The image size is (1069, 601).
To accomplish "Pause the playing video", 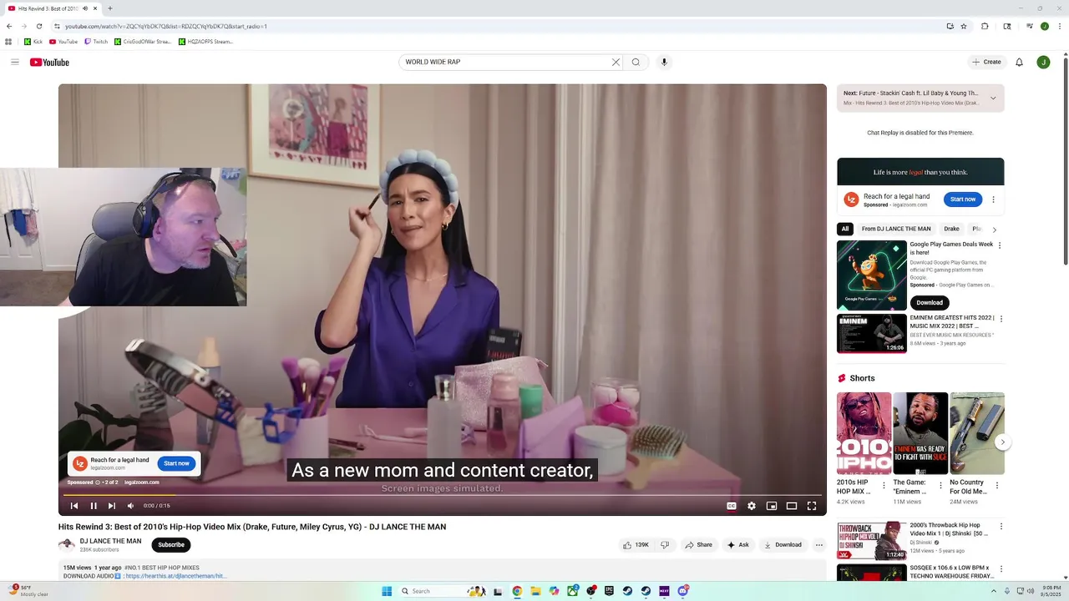I will 94,506.
